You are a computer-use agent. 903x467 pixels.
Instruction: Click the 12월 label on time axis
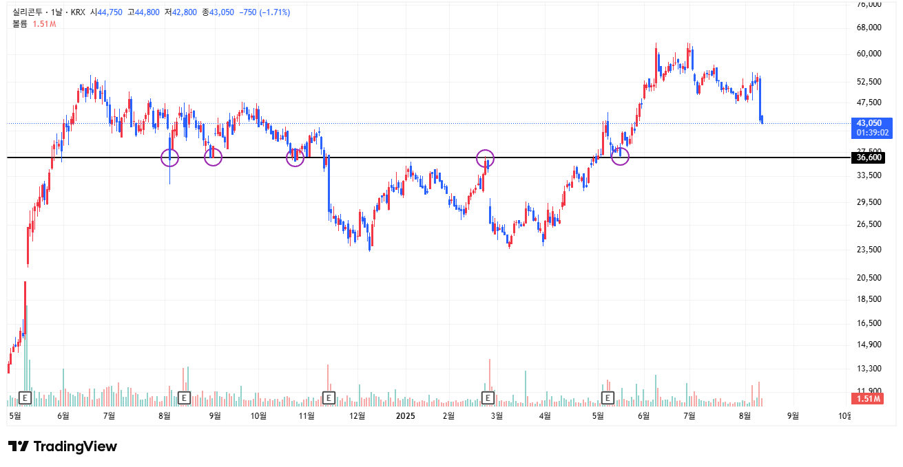pyautogui.click(x=357, y=416)
